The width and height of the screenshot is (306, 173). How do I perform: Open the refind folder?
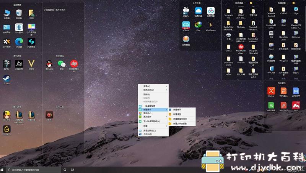pos(228,72)
